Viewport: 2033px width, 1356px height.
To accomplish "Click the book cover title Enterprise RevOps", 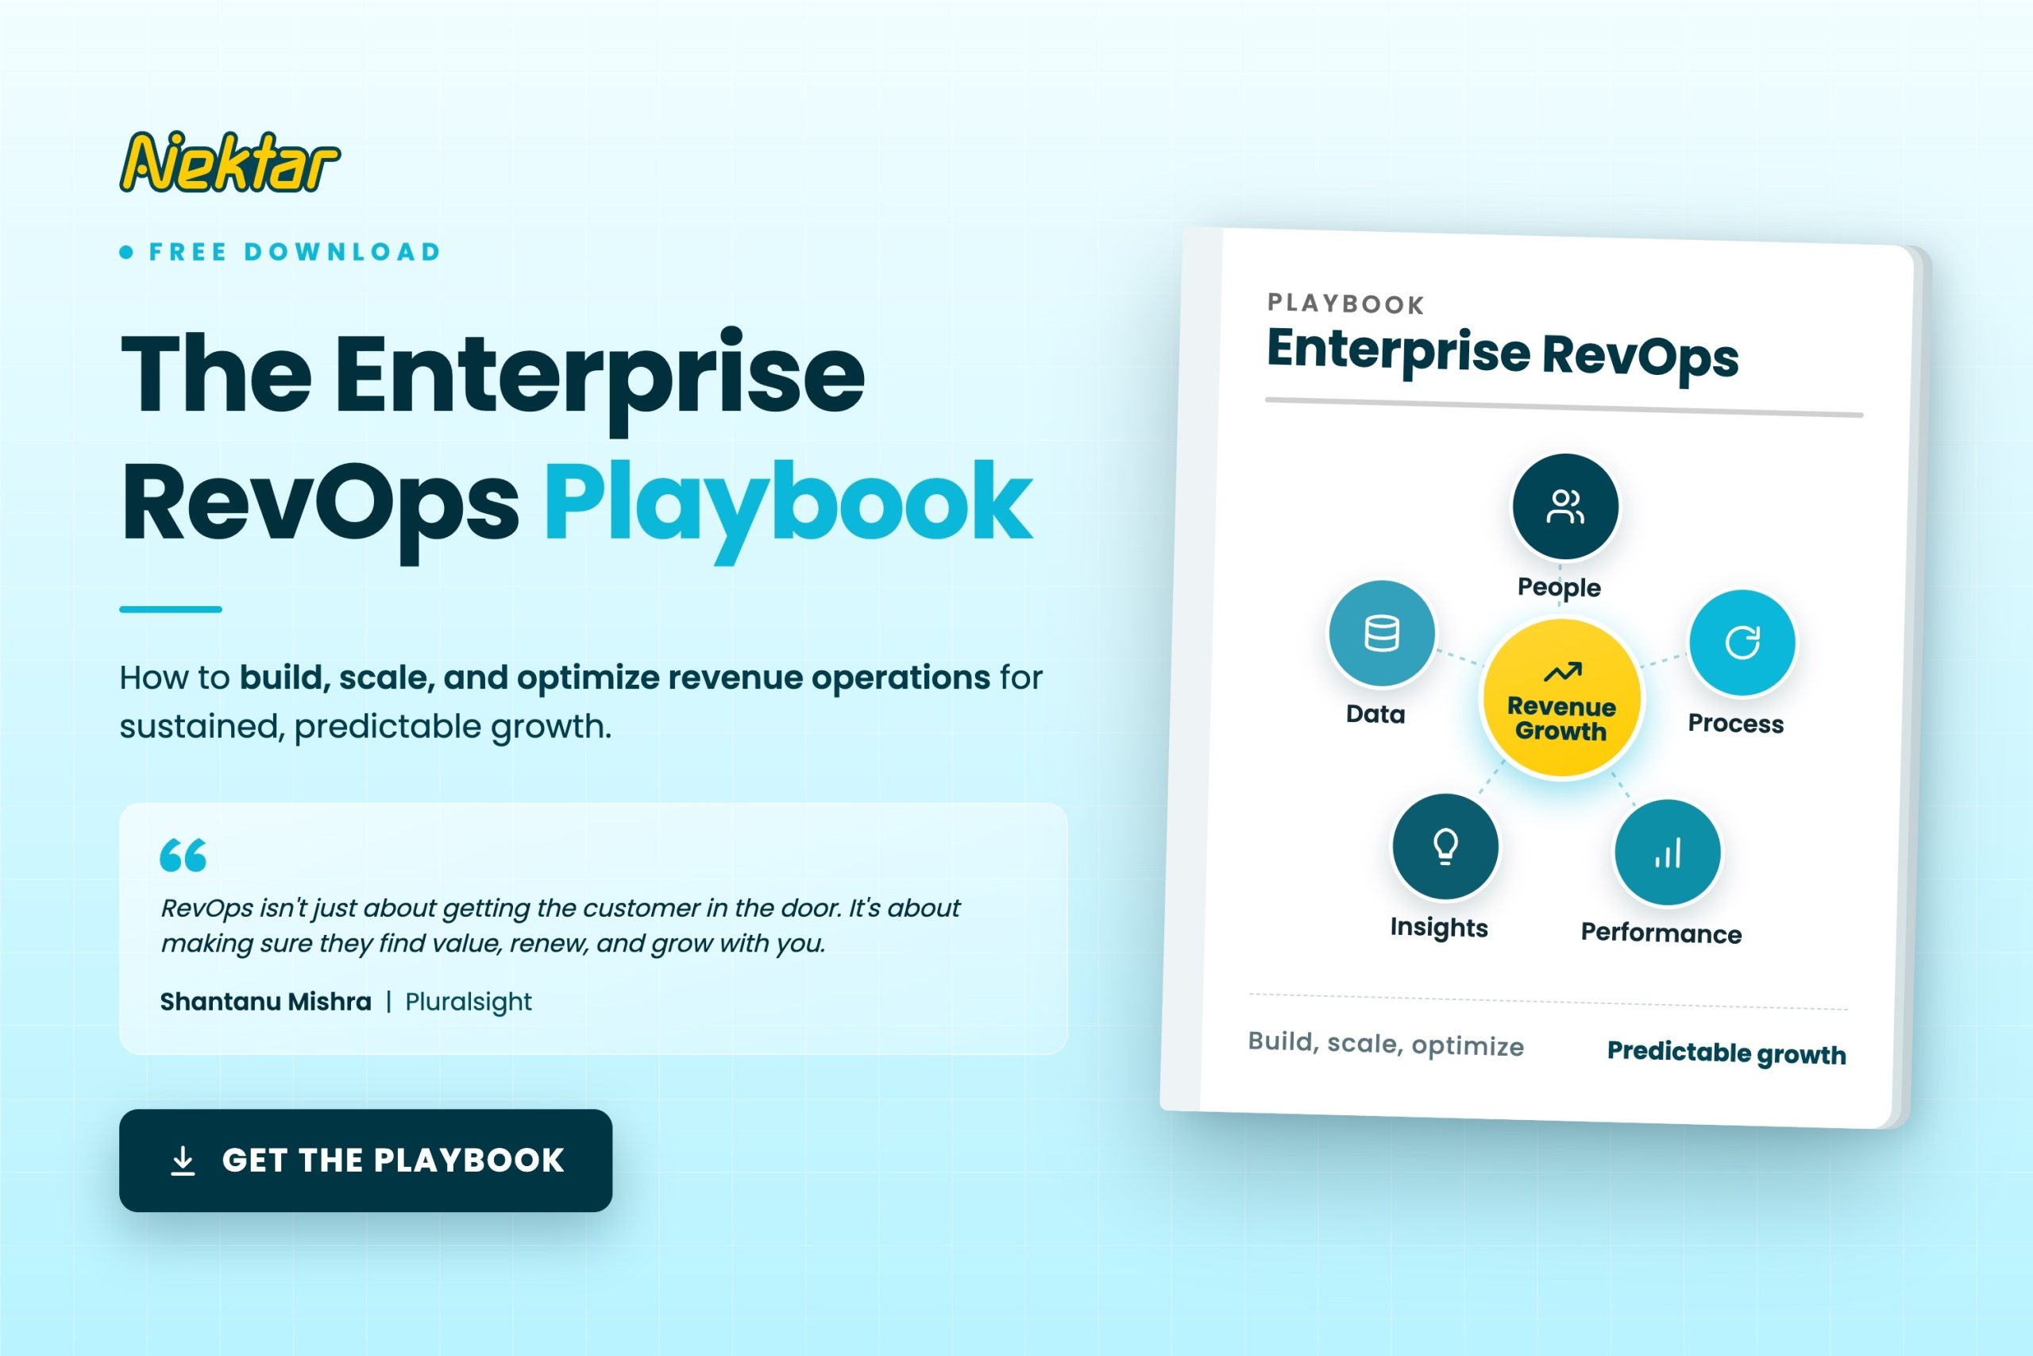I will pyautogui.click(x=1503, y=352).
